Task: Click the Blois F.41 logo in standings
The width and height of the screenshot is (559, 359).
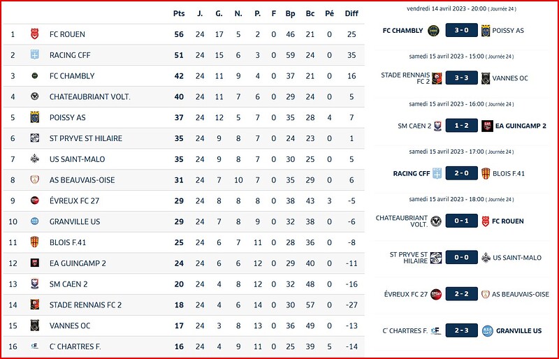Action: pyautogui.click(x=34, y=242)
